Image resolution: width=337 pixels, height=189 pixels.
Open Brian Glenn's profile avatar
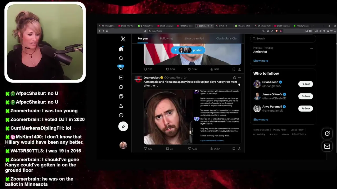click(257, 84)
